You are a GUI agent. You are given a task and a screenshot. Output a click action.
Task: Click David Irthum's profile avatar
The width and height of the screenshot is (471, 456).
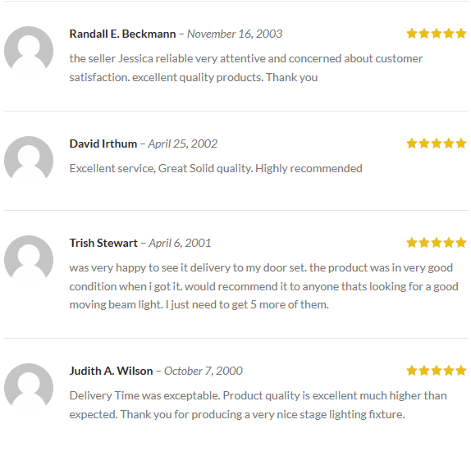coord(29,161)
